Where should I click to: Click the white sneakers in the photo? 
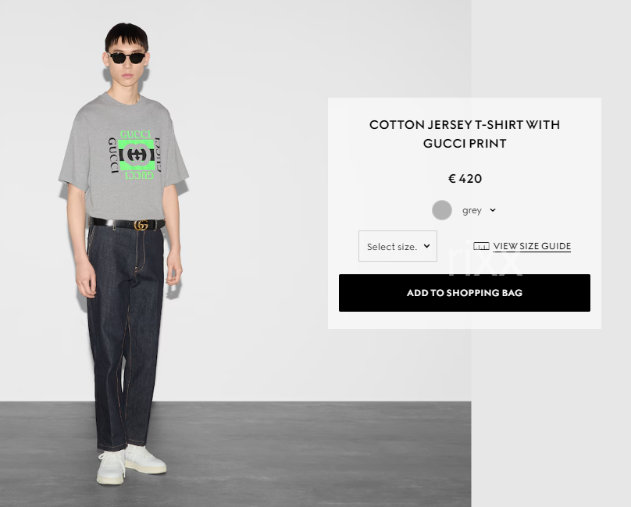(131, 464)
